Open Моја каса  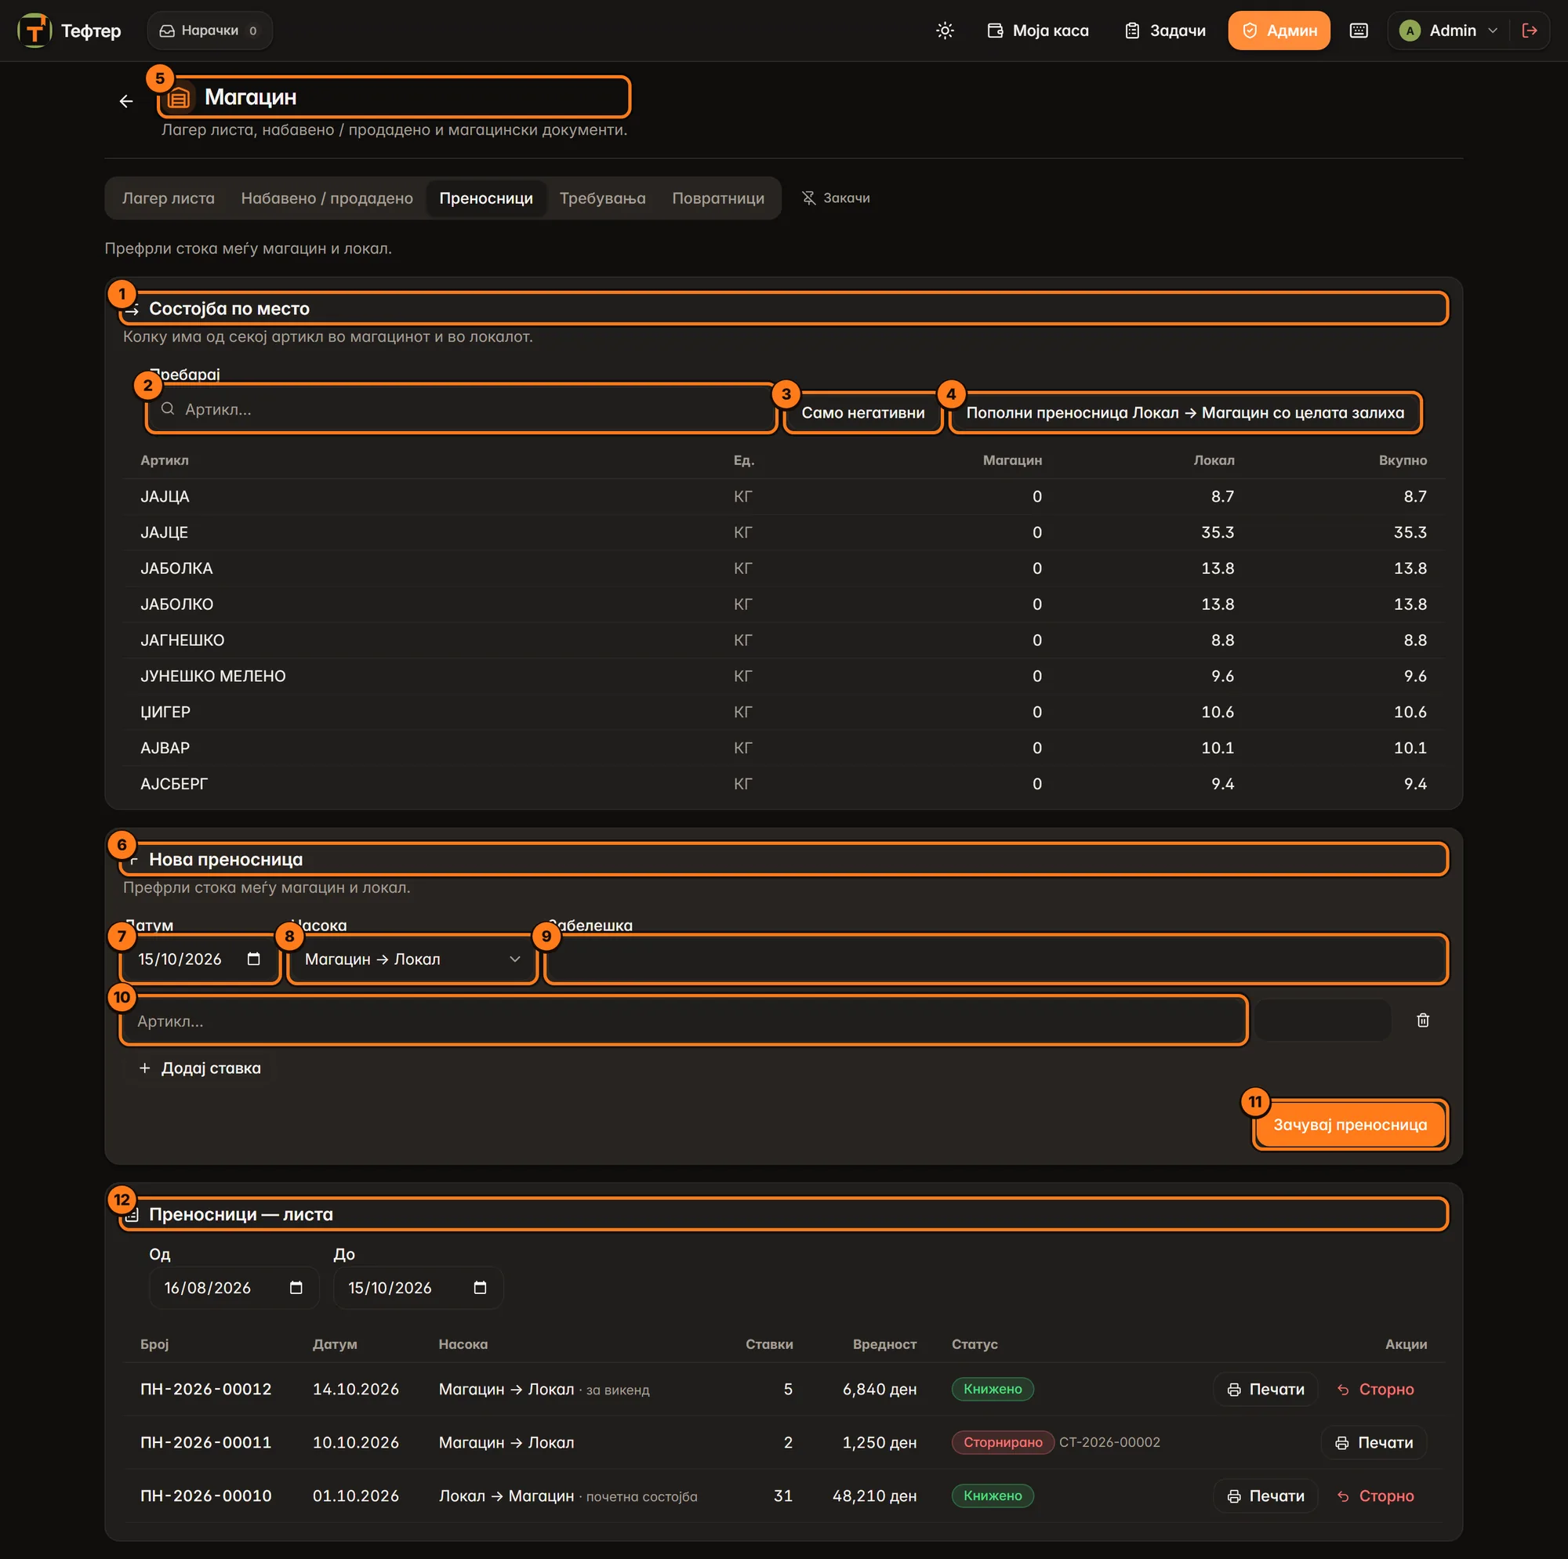1038,31
